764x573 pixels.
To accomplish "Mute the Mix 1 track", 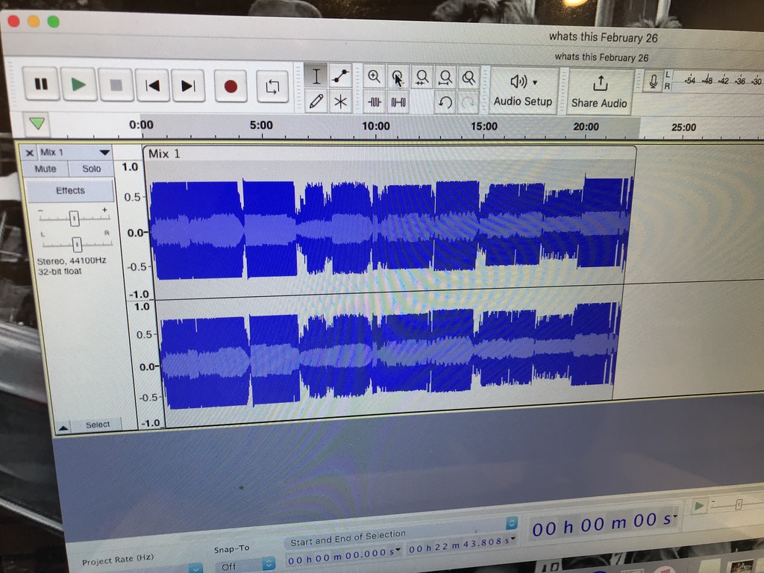I will pos(46,169).
